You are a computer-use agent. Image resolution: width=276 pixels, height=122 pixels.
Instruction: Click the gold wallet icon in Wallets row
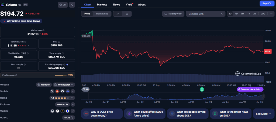click(x=62, y=111)
